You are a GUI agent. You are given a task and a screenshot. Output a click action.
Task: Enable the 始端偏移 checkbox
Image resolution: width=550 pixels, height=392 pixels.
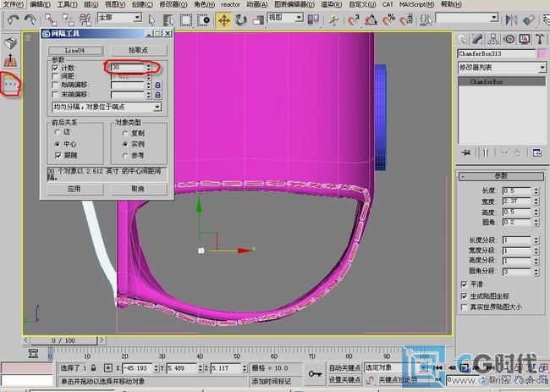55,85
